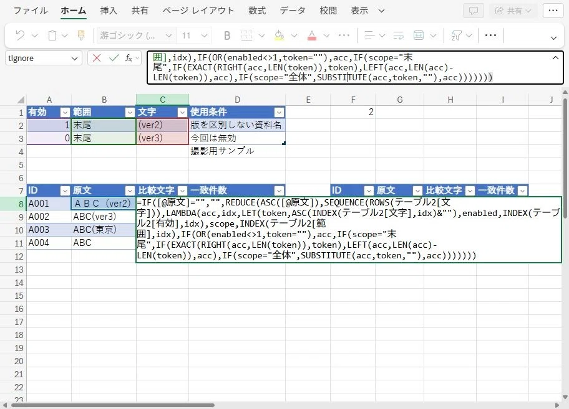The height and width of the screenshot is (409, 569).
Task: Open filter arrow for 範囲 header
Action: [130, 113]
